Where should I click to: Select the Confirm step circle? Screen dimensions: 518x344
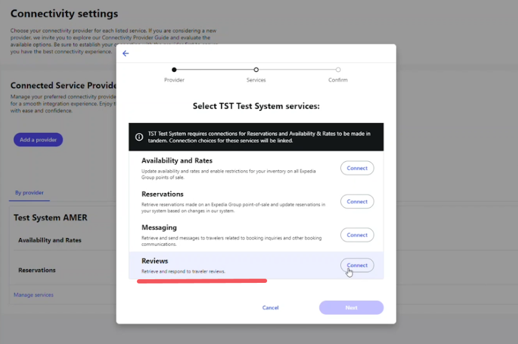pos(338,70)
